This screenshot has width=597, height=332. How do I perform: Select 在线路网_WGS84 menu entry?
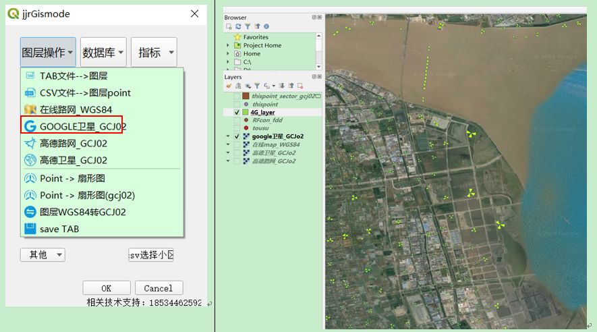coord(102,109)
